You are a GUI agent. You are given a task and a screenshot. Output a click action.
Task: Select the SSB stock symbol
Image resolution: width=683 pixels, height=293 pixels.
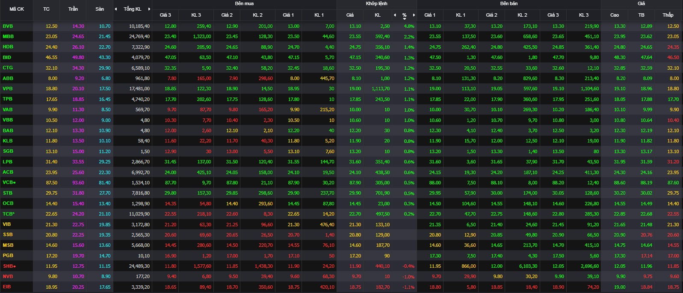click(8, 234)
